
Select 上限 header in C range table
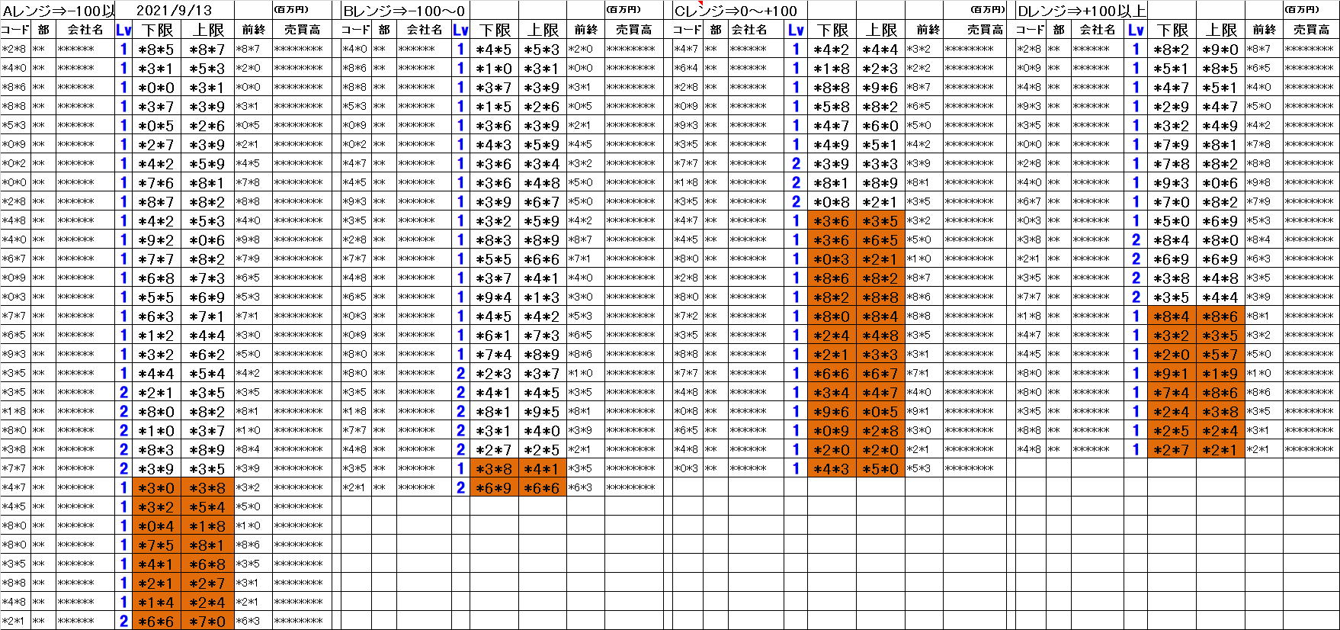click(x=881, y=30)
